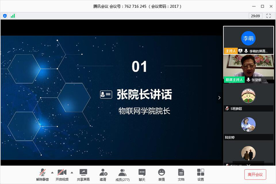Click the 29:09 meeting timer

(255, 16)
